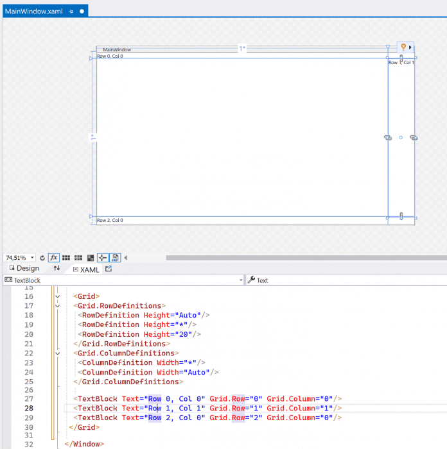The width and height of the screenshot is (447, 449).
Task: Click the closing </Window> tag
Action: pos(84,444)
